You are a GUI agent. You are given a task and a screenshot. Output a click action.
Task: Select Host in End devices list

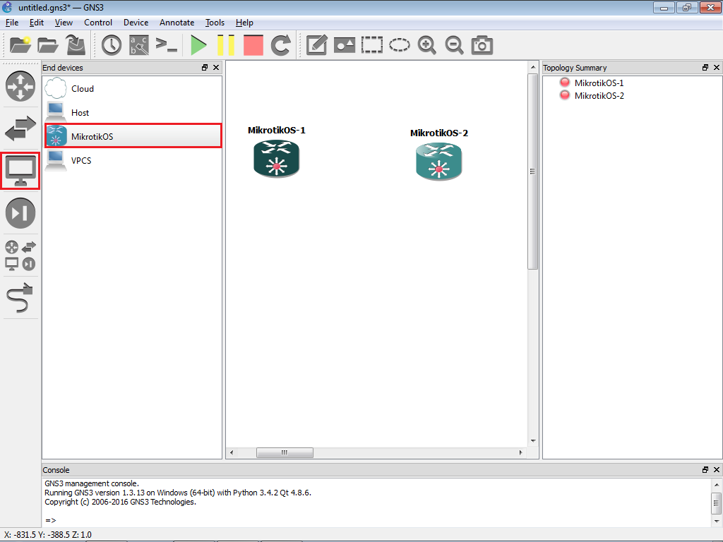tap(133, 112)
